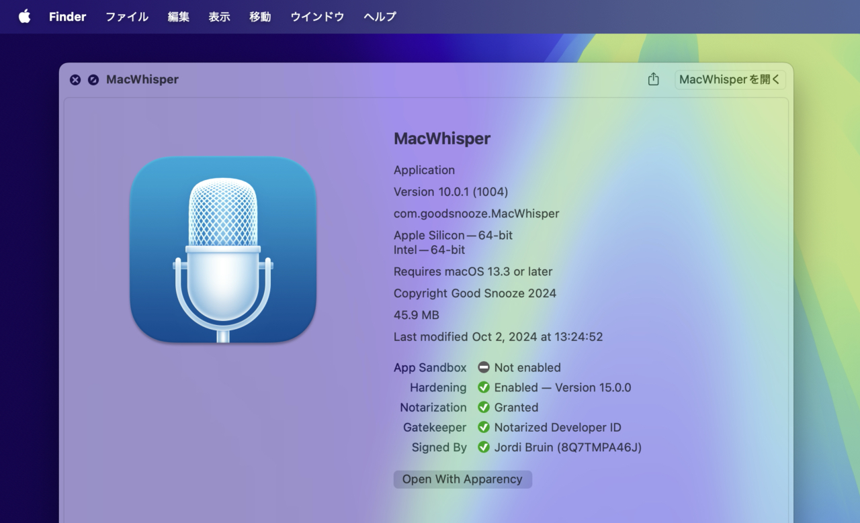The image size is (860, 523).
Task: Open the 表示 menu
Action: click(x=219, y=17)
